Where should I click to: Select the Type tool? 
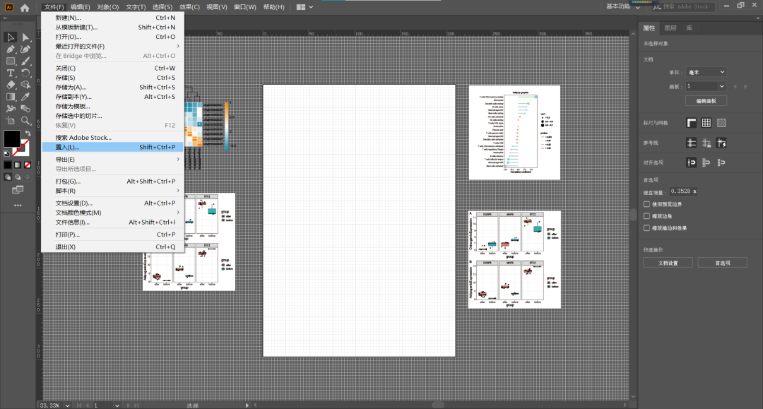tap(10, 73)
